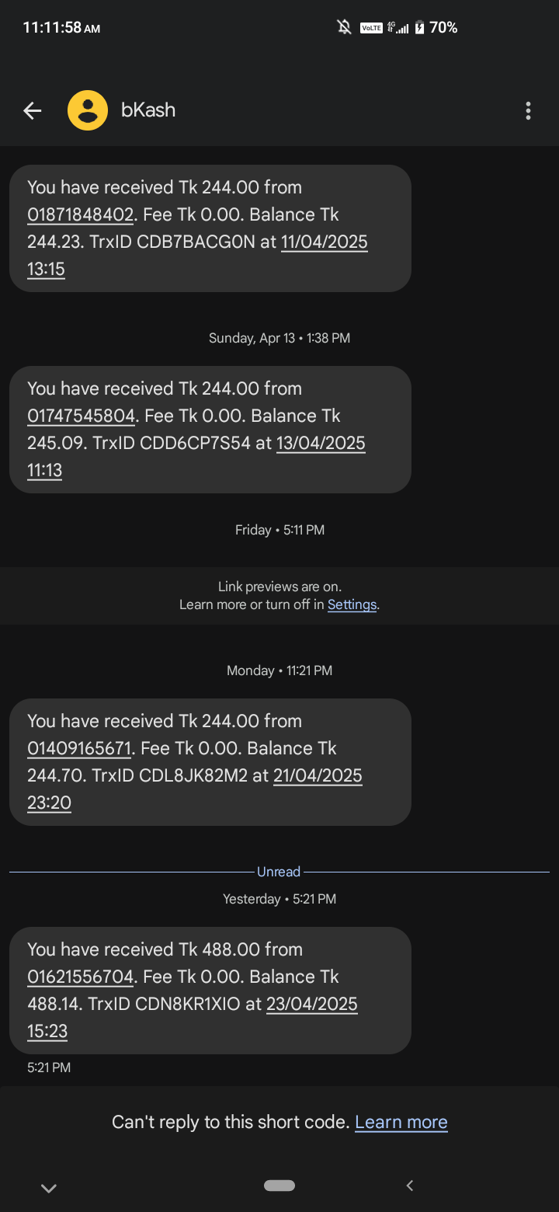The height and width of the screenshot is (1212, 559).
Task: Tap phone number 01409165671
Action: (x=79, y=748)
